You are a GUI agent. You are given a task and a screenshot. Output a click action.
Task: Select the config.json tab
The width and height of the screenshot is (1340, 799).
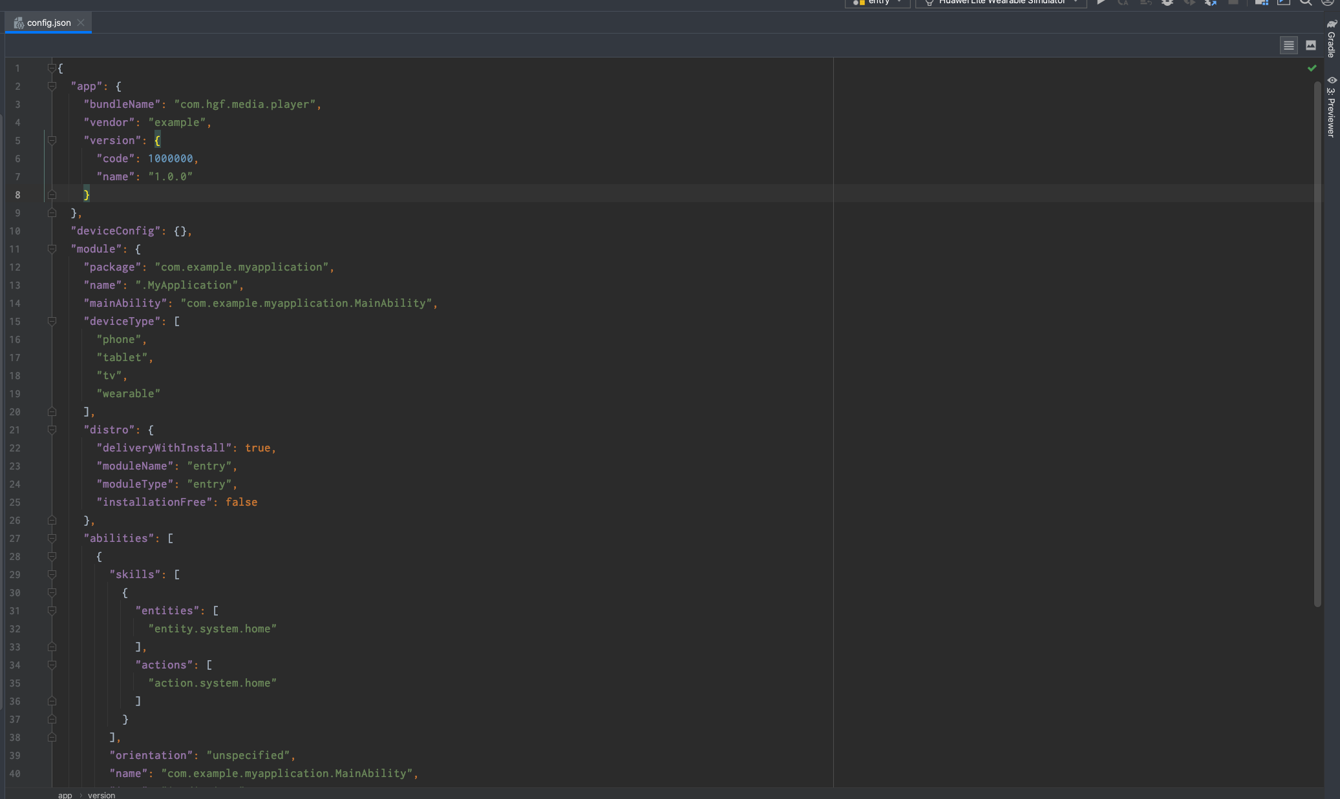pyautogui.click(x=48, y=23)
